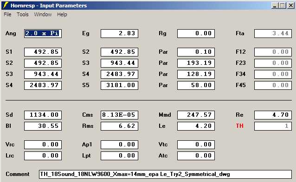
Task: Open the Help menu
Action: coord(62,14)
